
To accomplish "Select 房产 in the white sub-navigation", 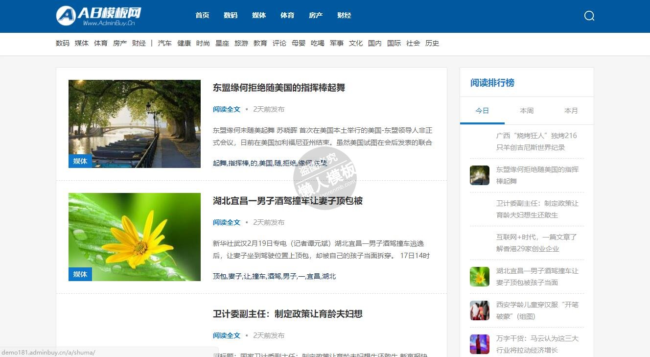I will point(120,43).
